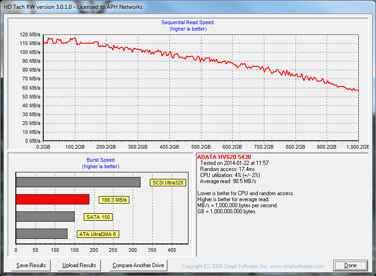Click the 189.3 MB/s result label
Image resolution: width=376 pixels, height=276 pixels.
coord(114,200)
